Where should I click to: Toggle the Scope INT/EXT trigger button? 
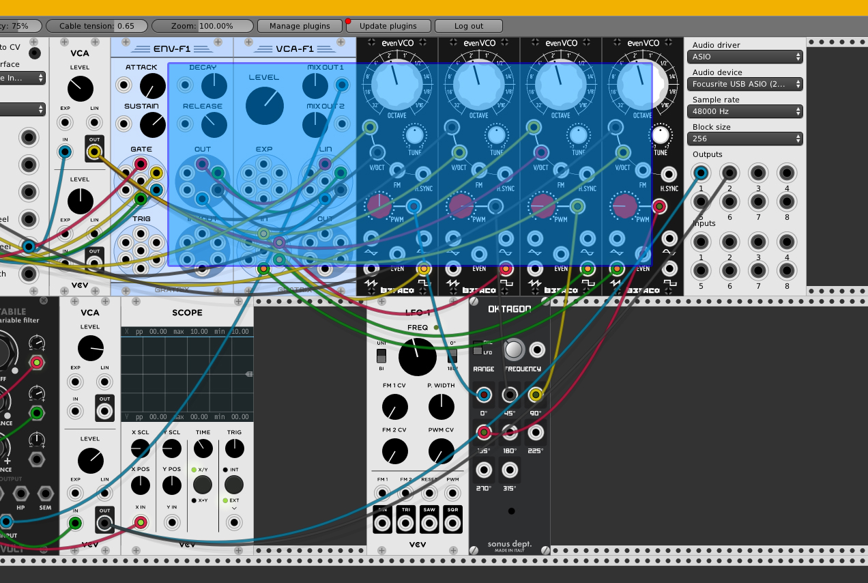click(234, 485)
